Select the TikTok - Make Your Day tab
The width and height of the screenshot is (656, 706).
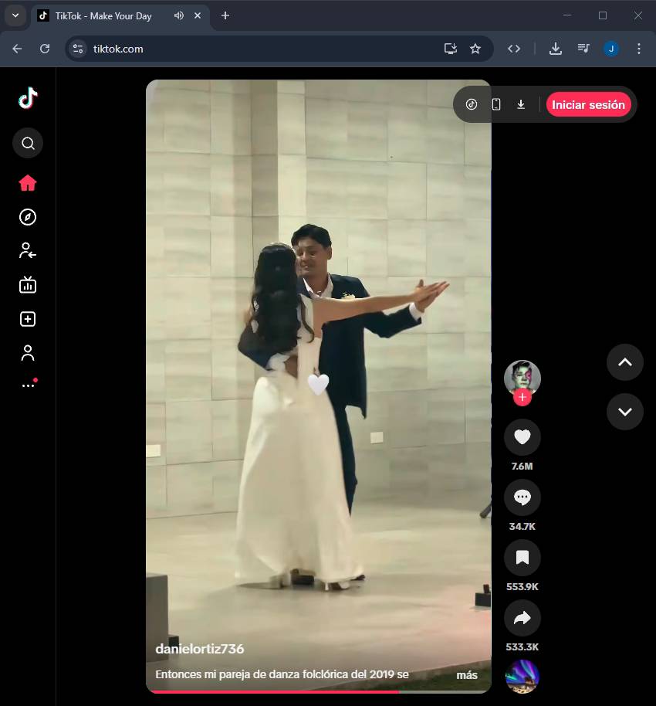click(x=103, y=16)
